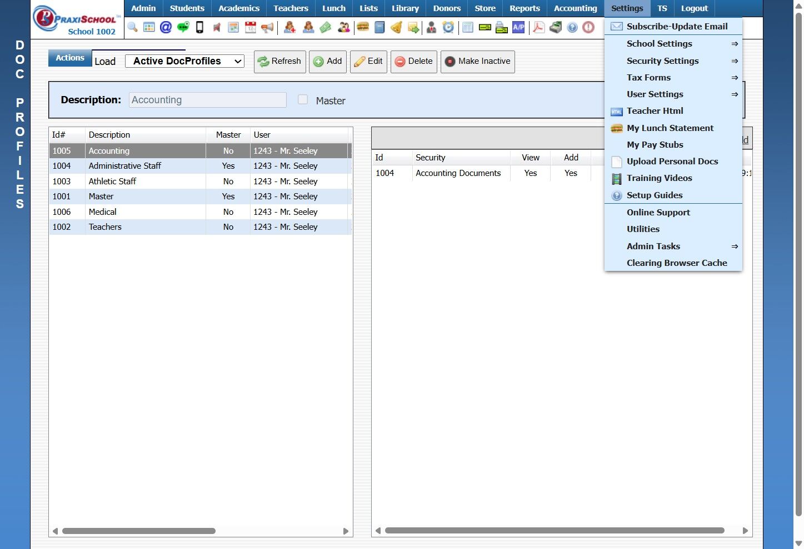Click the alarm clock toolbar icon
Screen dimensions: 804x549
(448, 27)
